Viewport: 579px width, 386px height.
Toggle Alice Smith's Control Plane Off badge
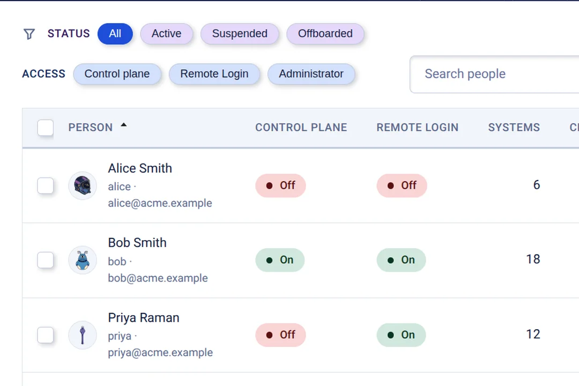280,185
